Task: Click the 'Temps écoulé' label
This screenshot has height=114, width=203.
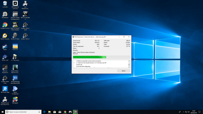Action: pyautogui.click(x=77, y=41)
